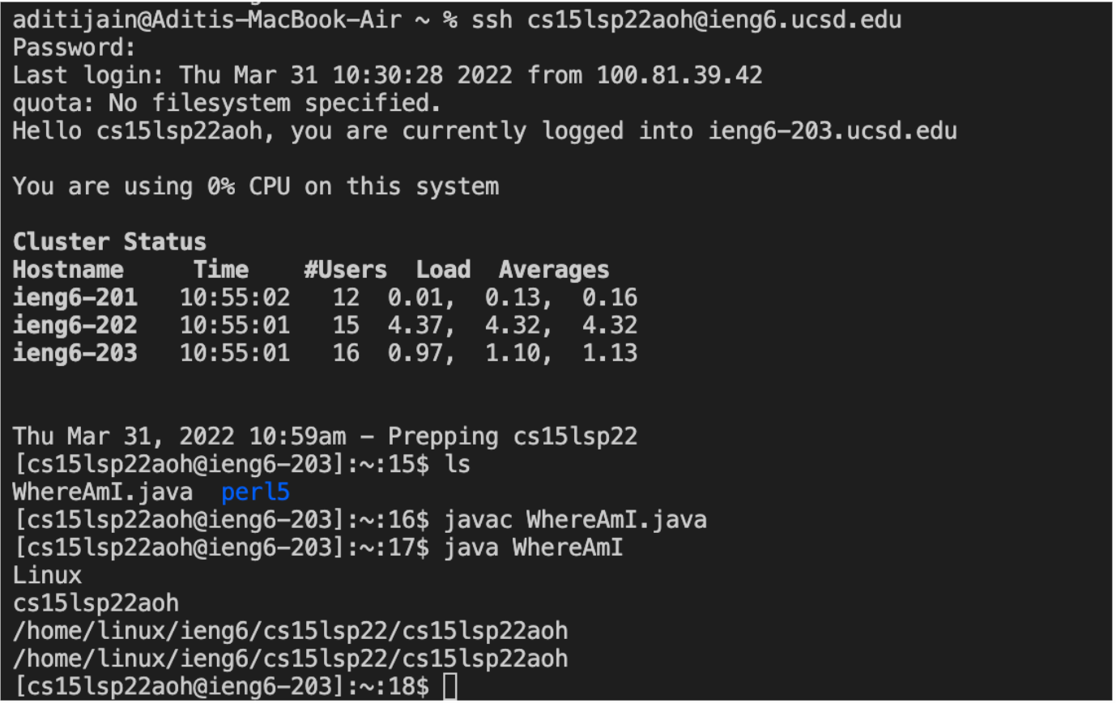Click the 0% CPU usage message

click(x=255, y=186)
